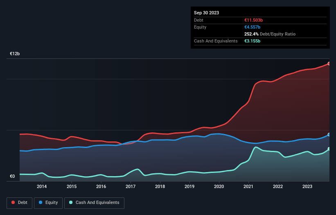Viewport: 336px width, 215px height.
Task: Click the Equity label in tooltip
Action: point(200,27)
